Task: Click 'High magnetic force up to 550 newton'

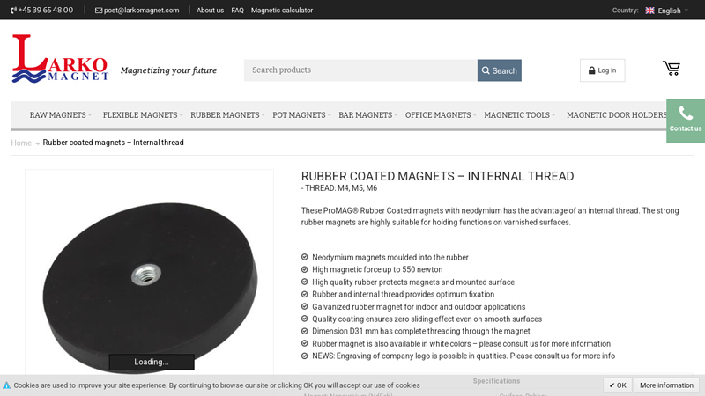Action: [x=377, y=269]
